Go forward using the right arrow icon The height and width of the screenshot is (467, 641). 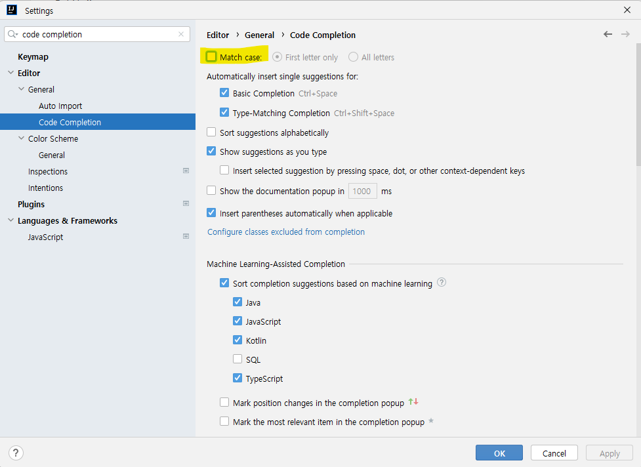click(625, 34)
